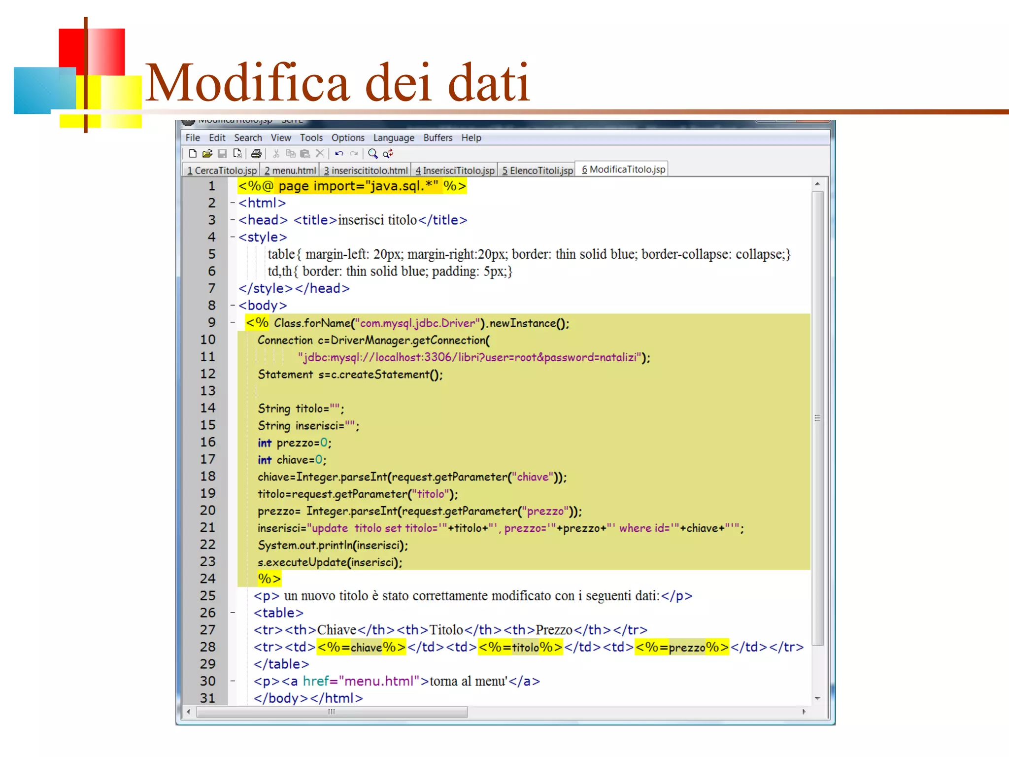This screenshot has width=1009, height=757.
Task: Click the Find magnifier icon
Action: 373,154
